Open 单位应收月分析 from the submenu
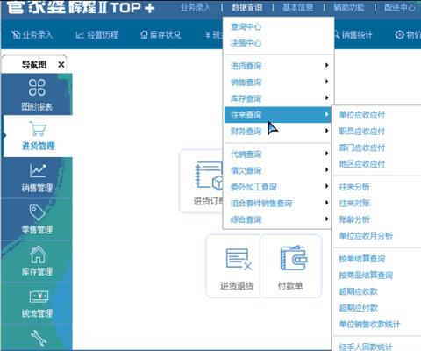 tap(366, 236)
